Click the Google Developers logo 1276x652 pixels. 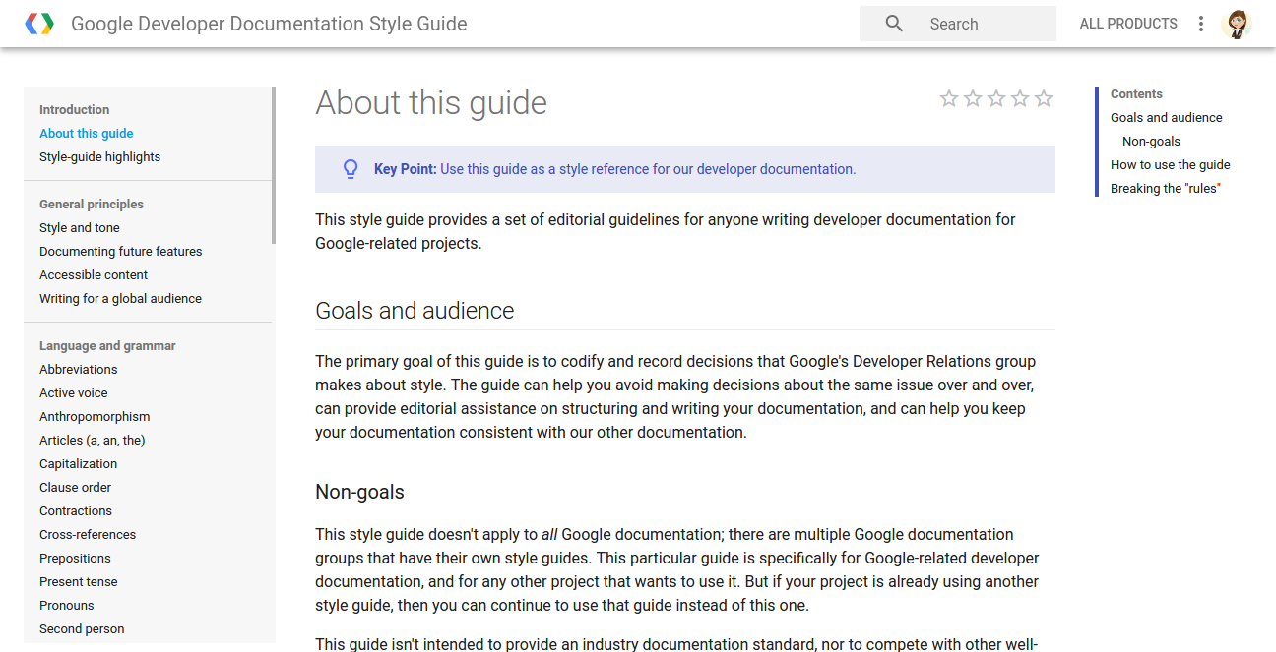tap(39, 24)
